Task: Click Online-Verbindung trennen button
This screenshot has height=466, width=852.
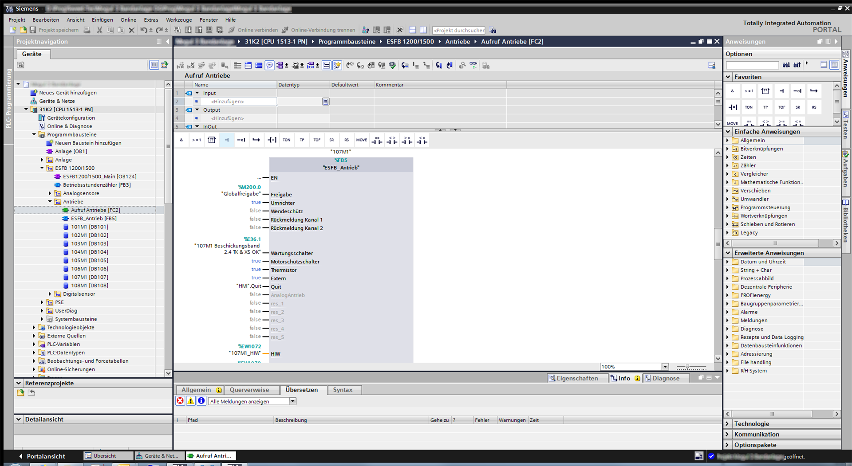Action: [319, 30]
